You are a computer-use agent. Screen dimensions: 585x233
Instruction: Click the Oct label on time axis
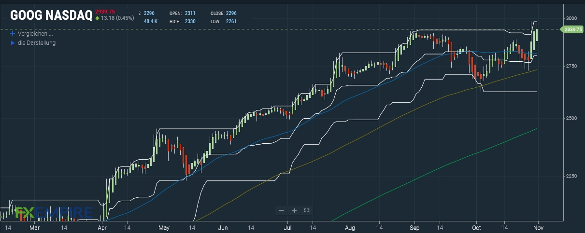pos(477,227)
